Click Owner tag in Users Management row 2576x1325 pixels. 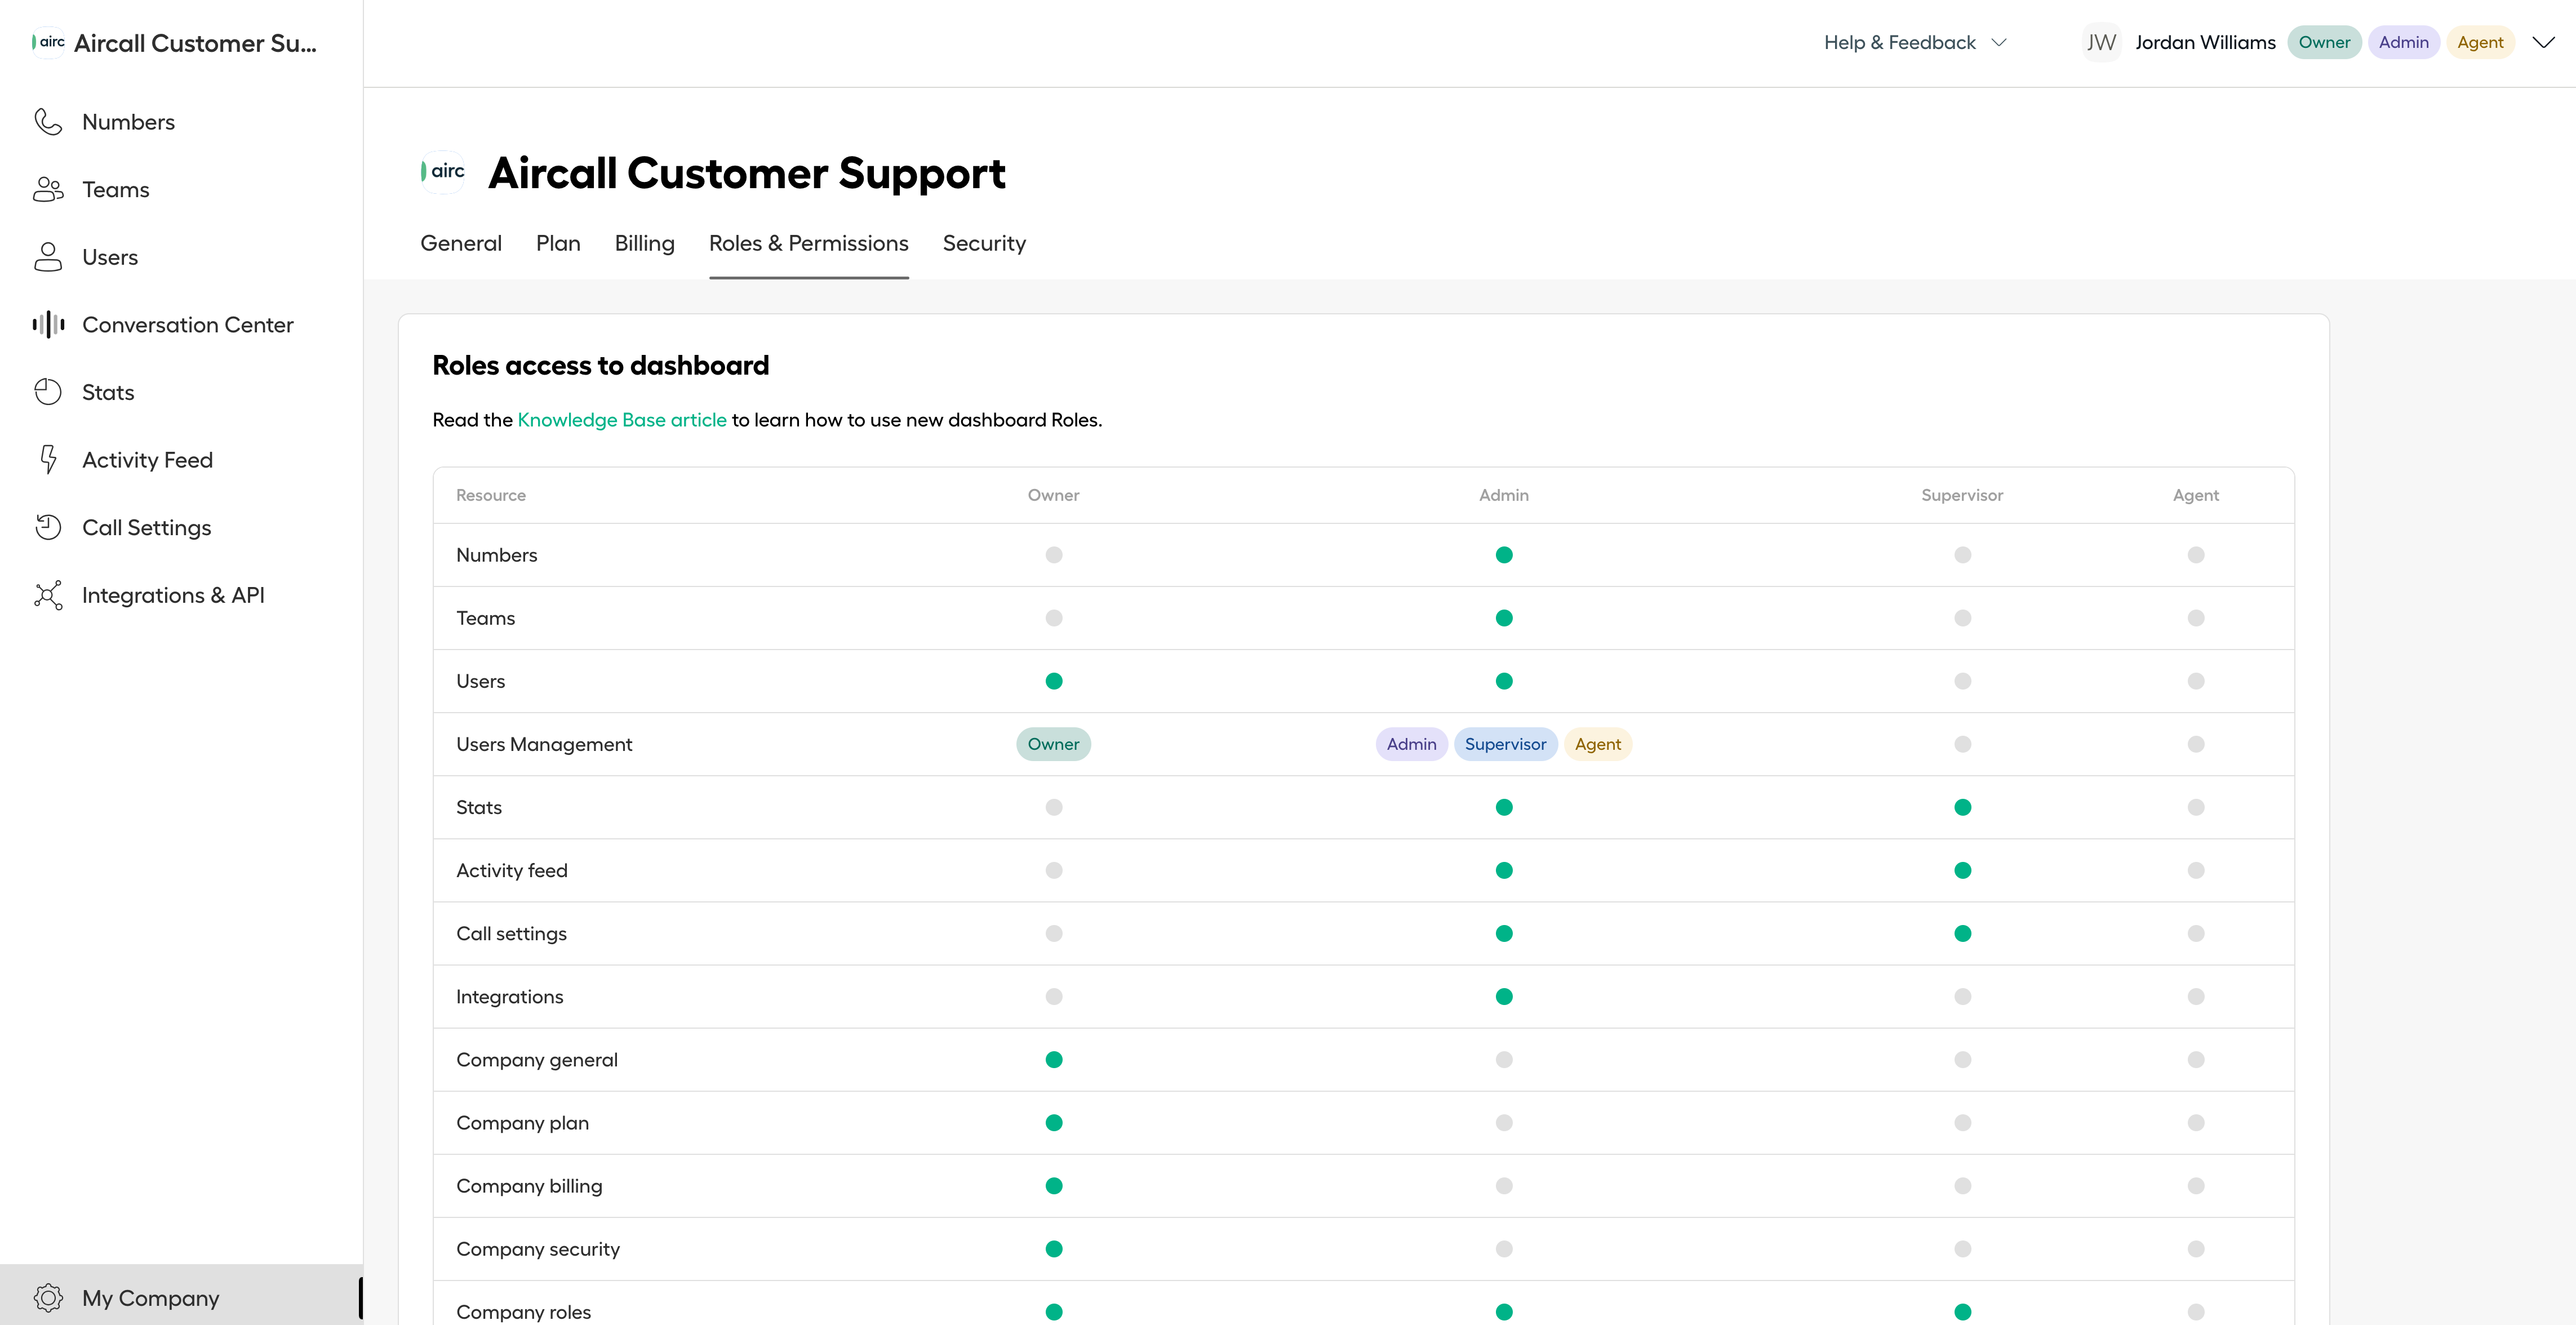pyautogui.click(x=1053, y=744)
